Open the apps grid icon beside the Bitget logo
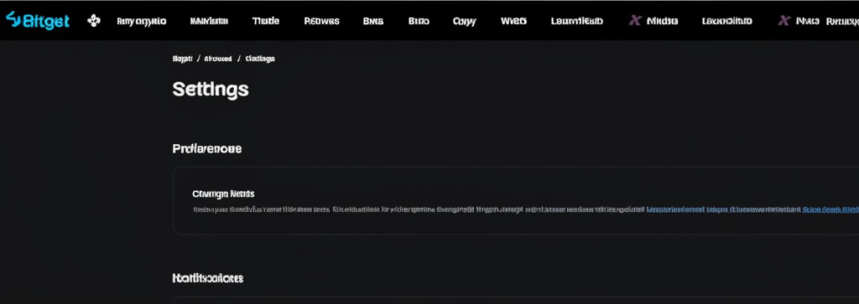 [x=94, y=21]
